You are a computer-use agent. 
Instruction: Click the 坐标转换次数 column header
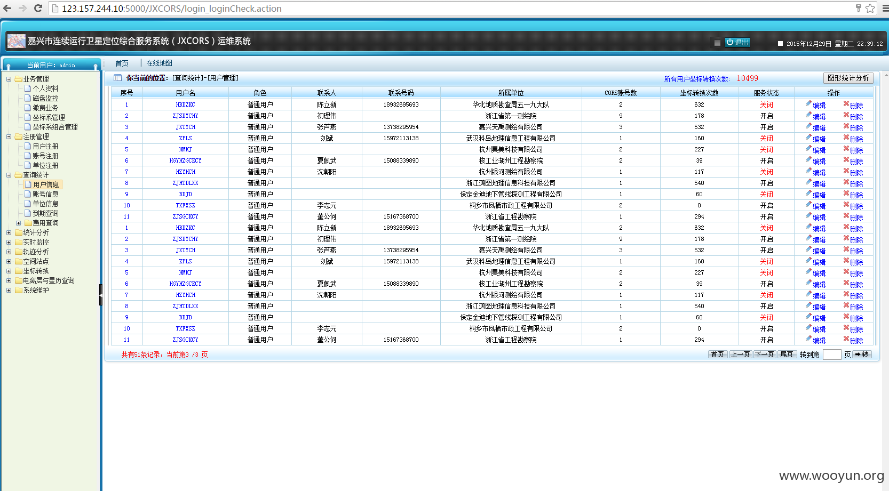click(x=699, y=93)
